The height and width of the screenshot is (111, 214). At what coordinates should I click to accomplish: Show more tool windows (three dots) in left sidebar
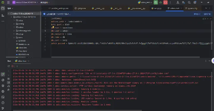click(x=3, y=21)
